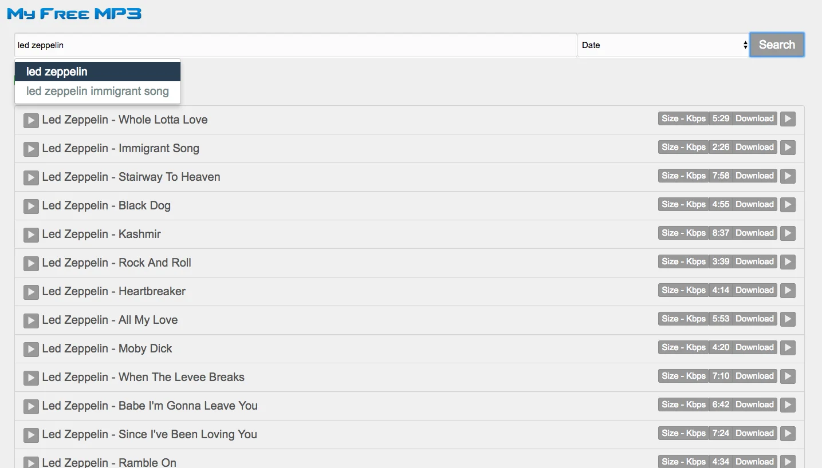This screenshot has width=822, height=468.
Task: Click into the search input field
Action: click(296, 45)
